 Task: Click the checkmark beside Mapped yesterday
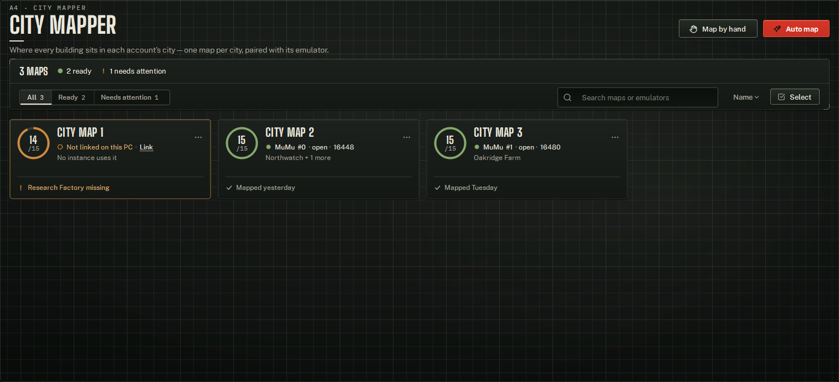229,188
